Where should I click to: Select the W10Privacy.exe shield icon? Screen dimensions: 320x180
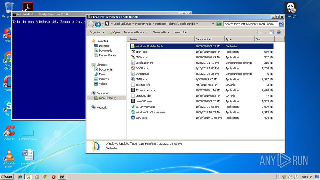coord(133,107)
